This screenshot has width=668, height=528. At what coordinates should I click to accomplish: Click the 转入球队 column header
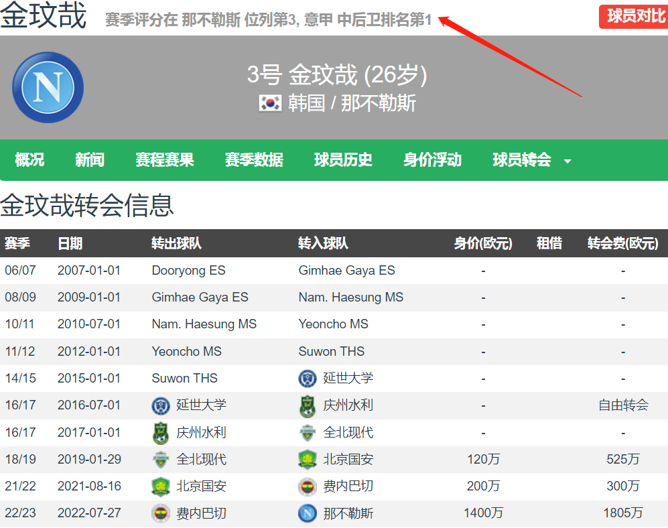coord(324,243)
